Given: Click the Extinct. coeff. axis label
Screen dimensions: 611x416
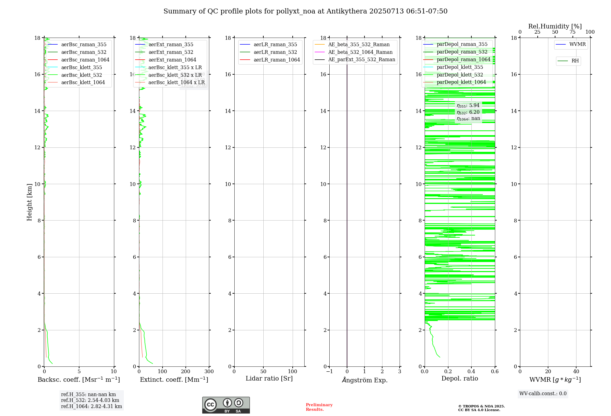Looking at the screenshot, I should pos(174,380).
